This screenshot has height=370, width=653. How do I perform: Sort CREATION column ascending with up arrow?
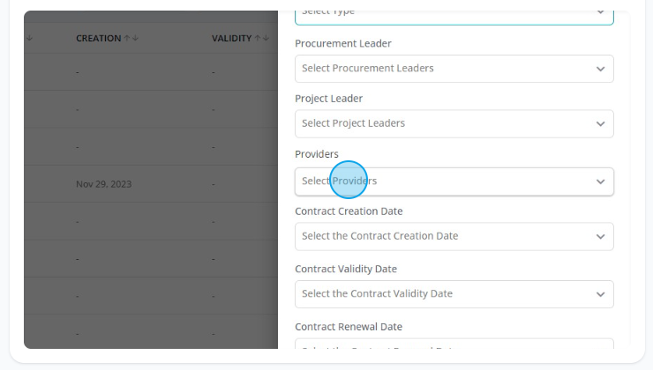click(x=127, y=38)
